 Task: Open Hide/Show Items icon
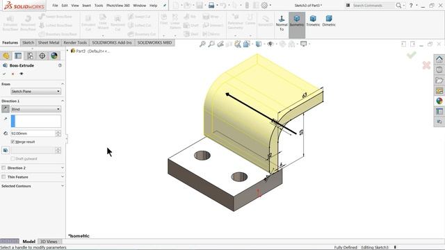click(x=270, y=44)
